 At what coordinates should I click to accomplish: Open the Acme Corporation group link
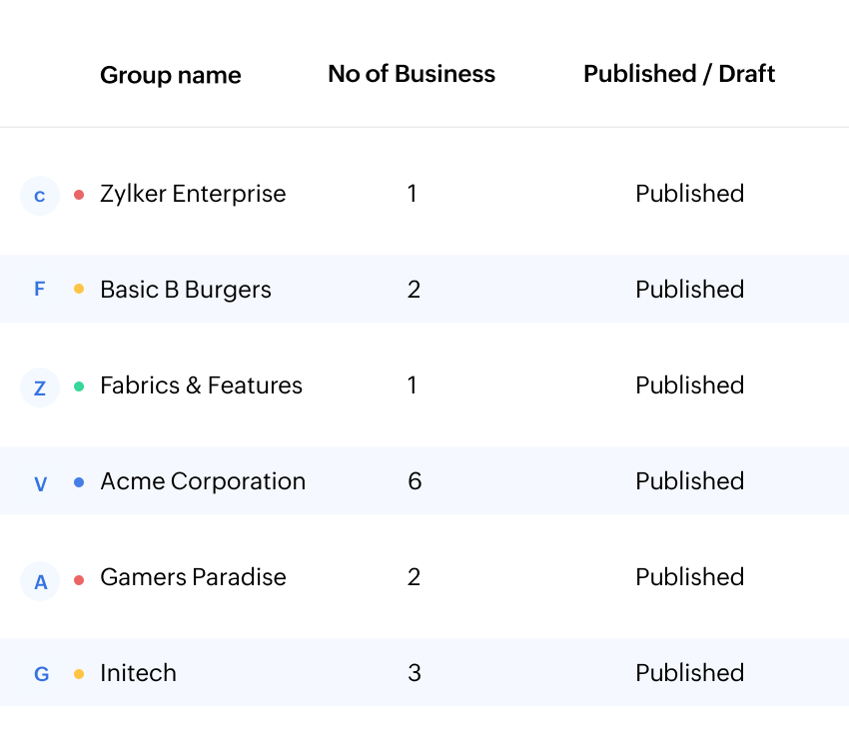coord(203,481)
